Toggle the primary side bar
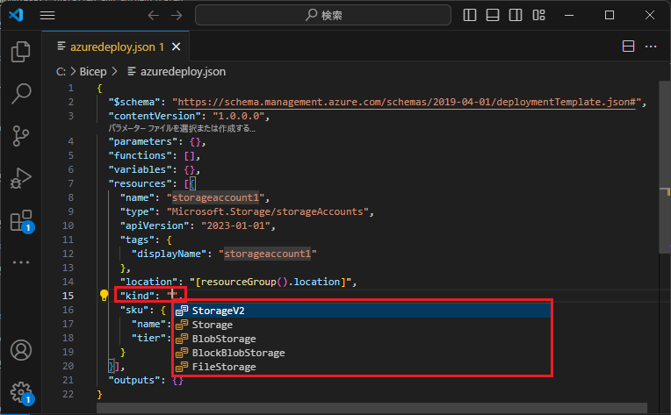 click(x=470, y=16)
